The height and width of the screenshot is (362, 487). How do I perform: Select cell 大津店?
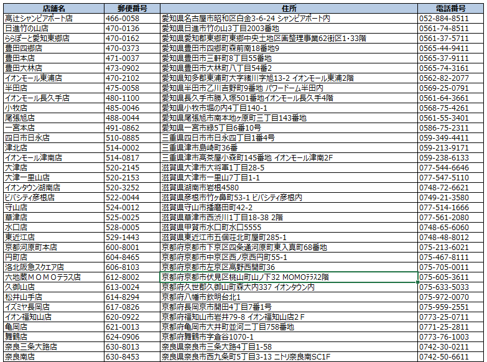click(x=53, y=167)
